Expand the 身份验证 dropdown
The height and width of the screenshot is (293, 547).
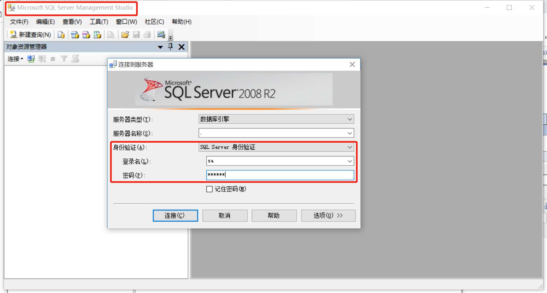tap(350, 147)
